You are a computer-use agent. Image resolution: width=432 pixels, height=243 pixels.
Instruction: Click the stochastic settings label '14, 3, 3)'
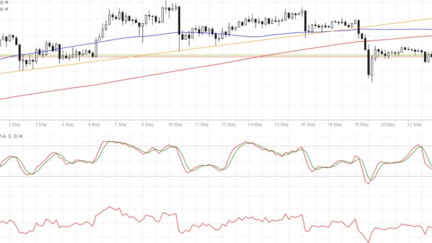pos(9,136)
